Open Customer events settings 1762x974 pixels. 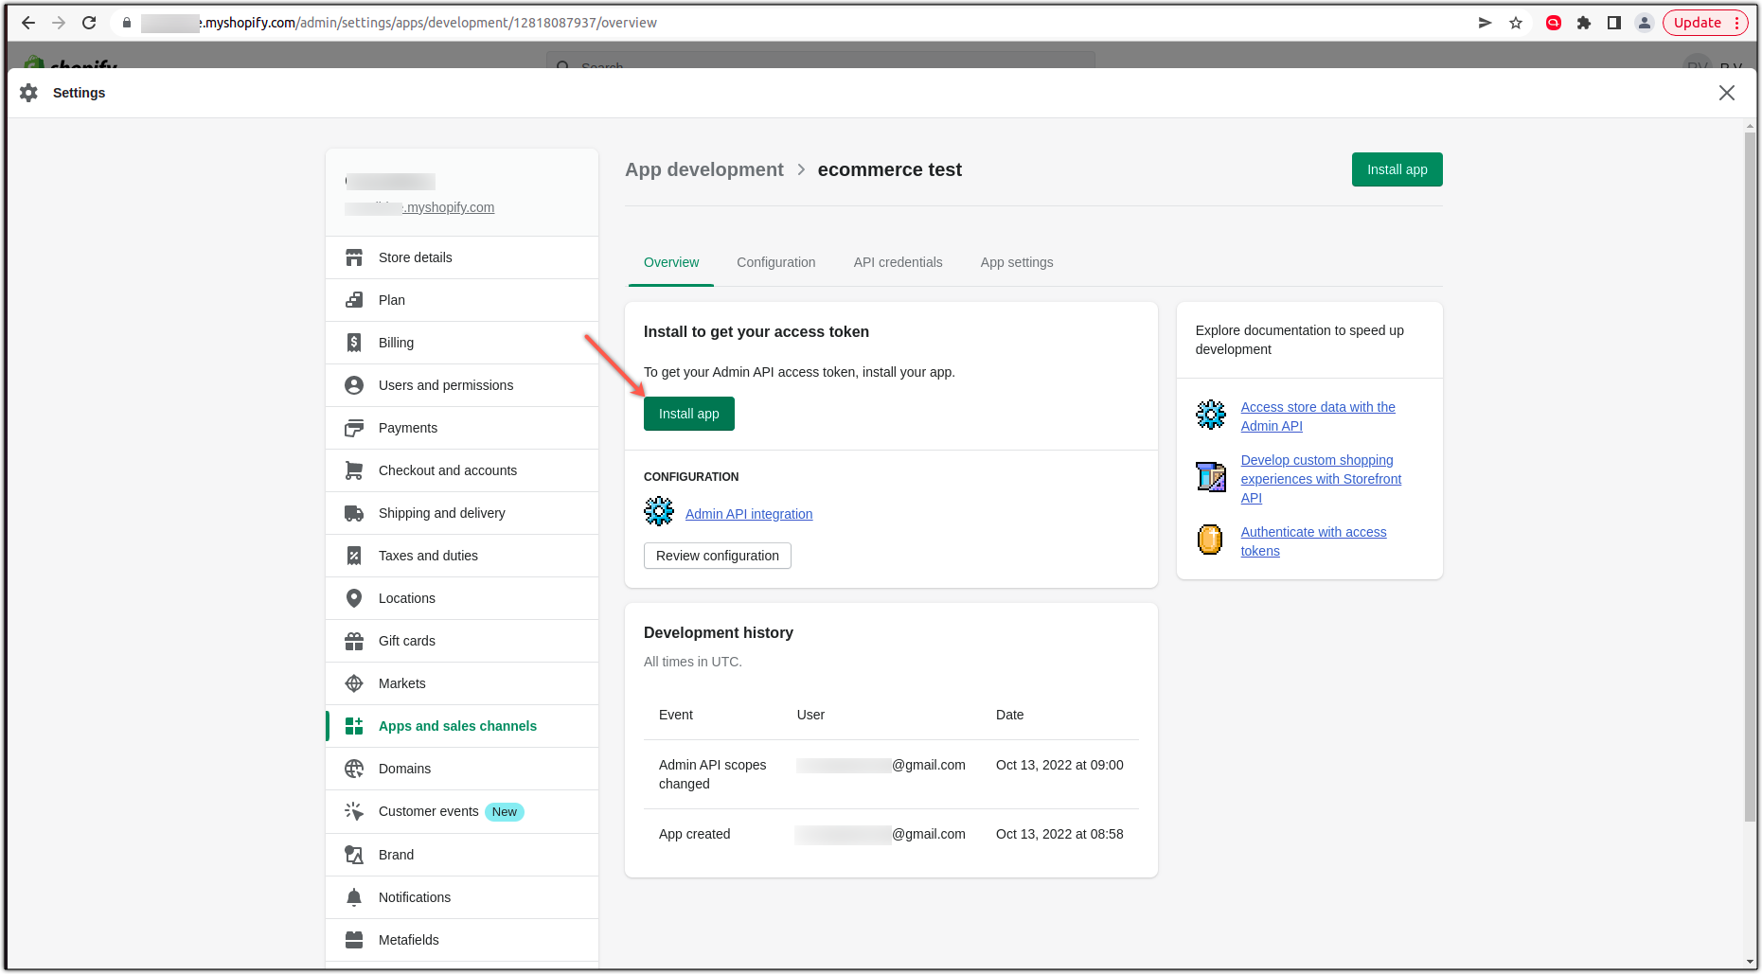[x=462, y=811]
